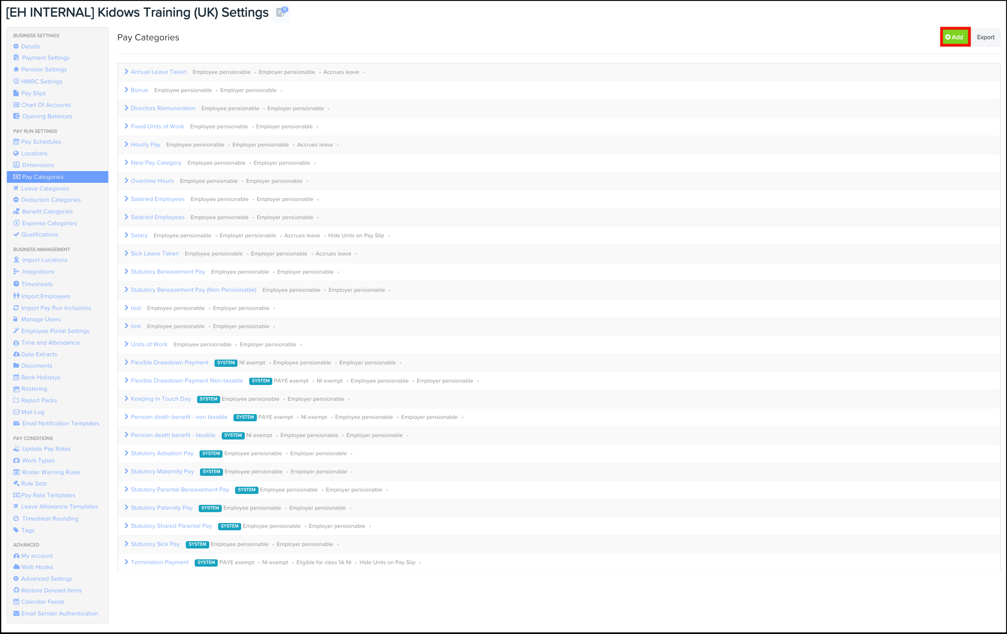Open Deduction Categories in the sidebar

click(x=51, y=200)
